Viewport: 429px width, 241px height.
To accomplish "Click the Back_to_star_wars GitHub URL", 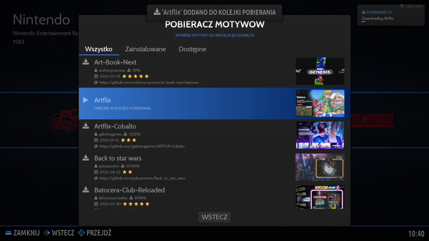I will pos(142,178).
